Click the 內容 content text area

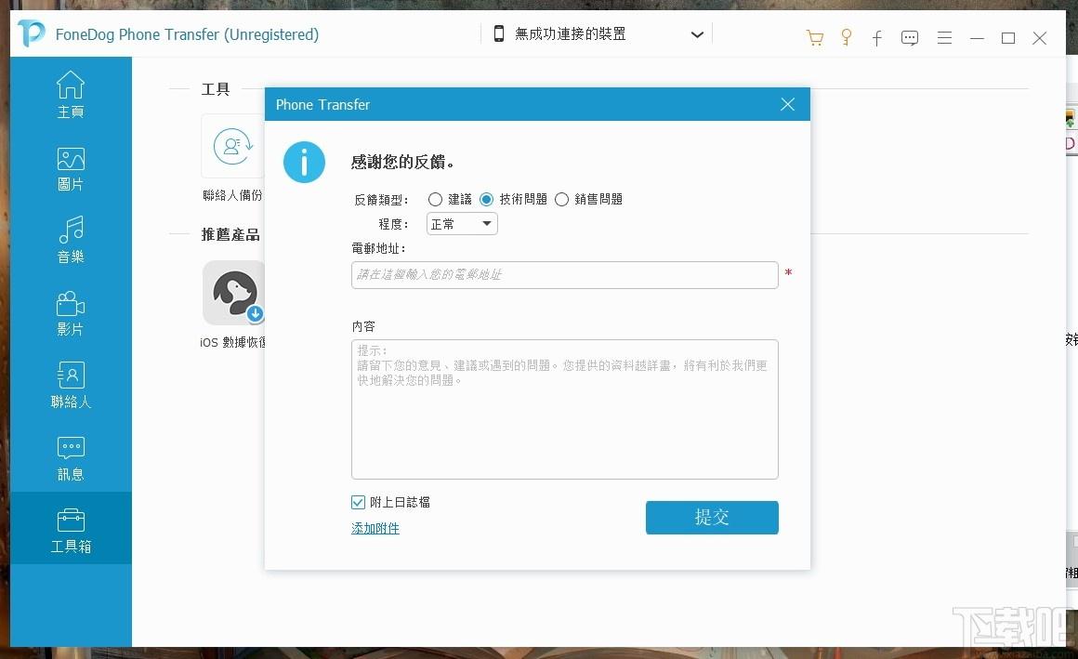[564, 409]
